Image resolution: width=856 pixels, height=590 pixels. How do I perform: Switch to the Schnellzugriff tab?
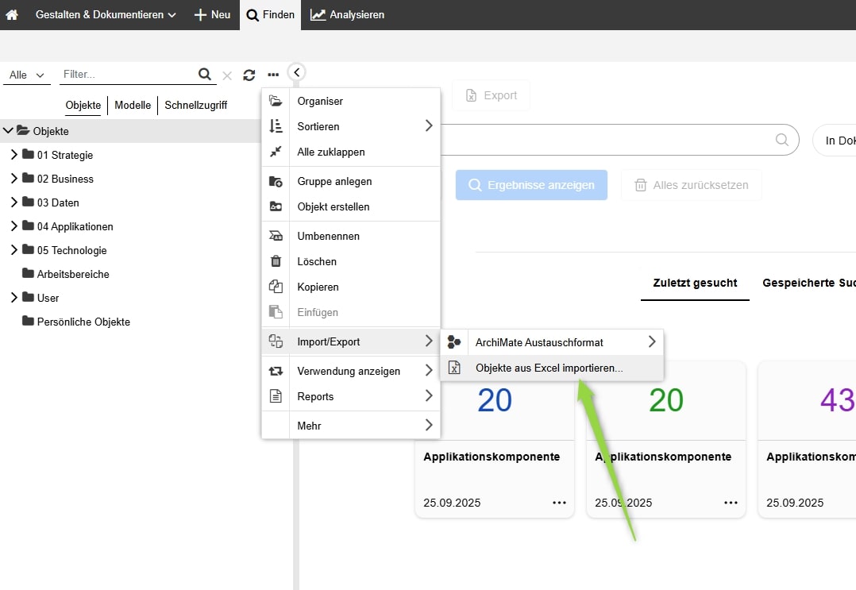(x=195, y=105)
